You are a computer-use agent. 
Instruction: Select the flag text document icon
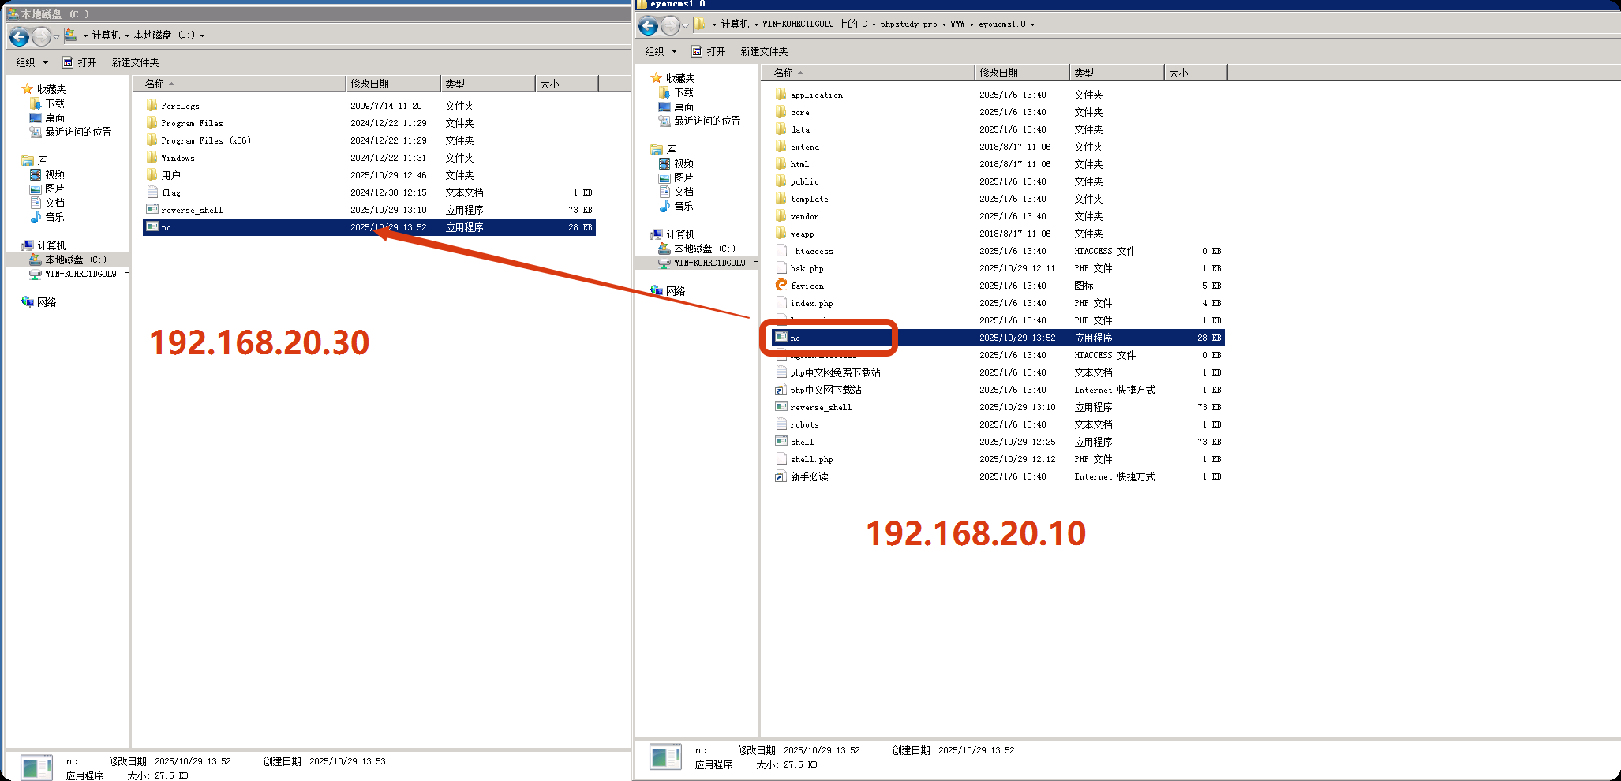152,192
